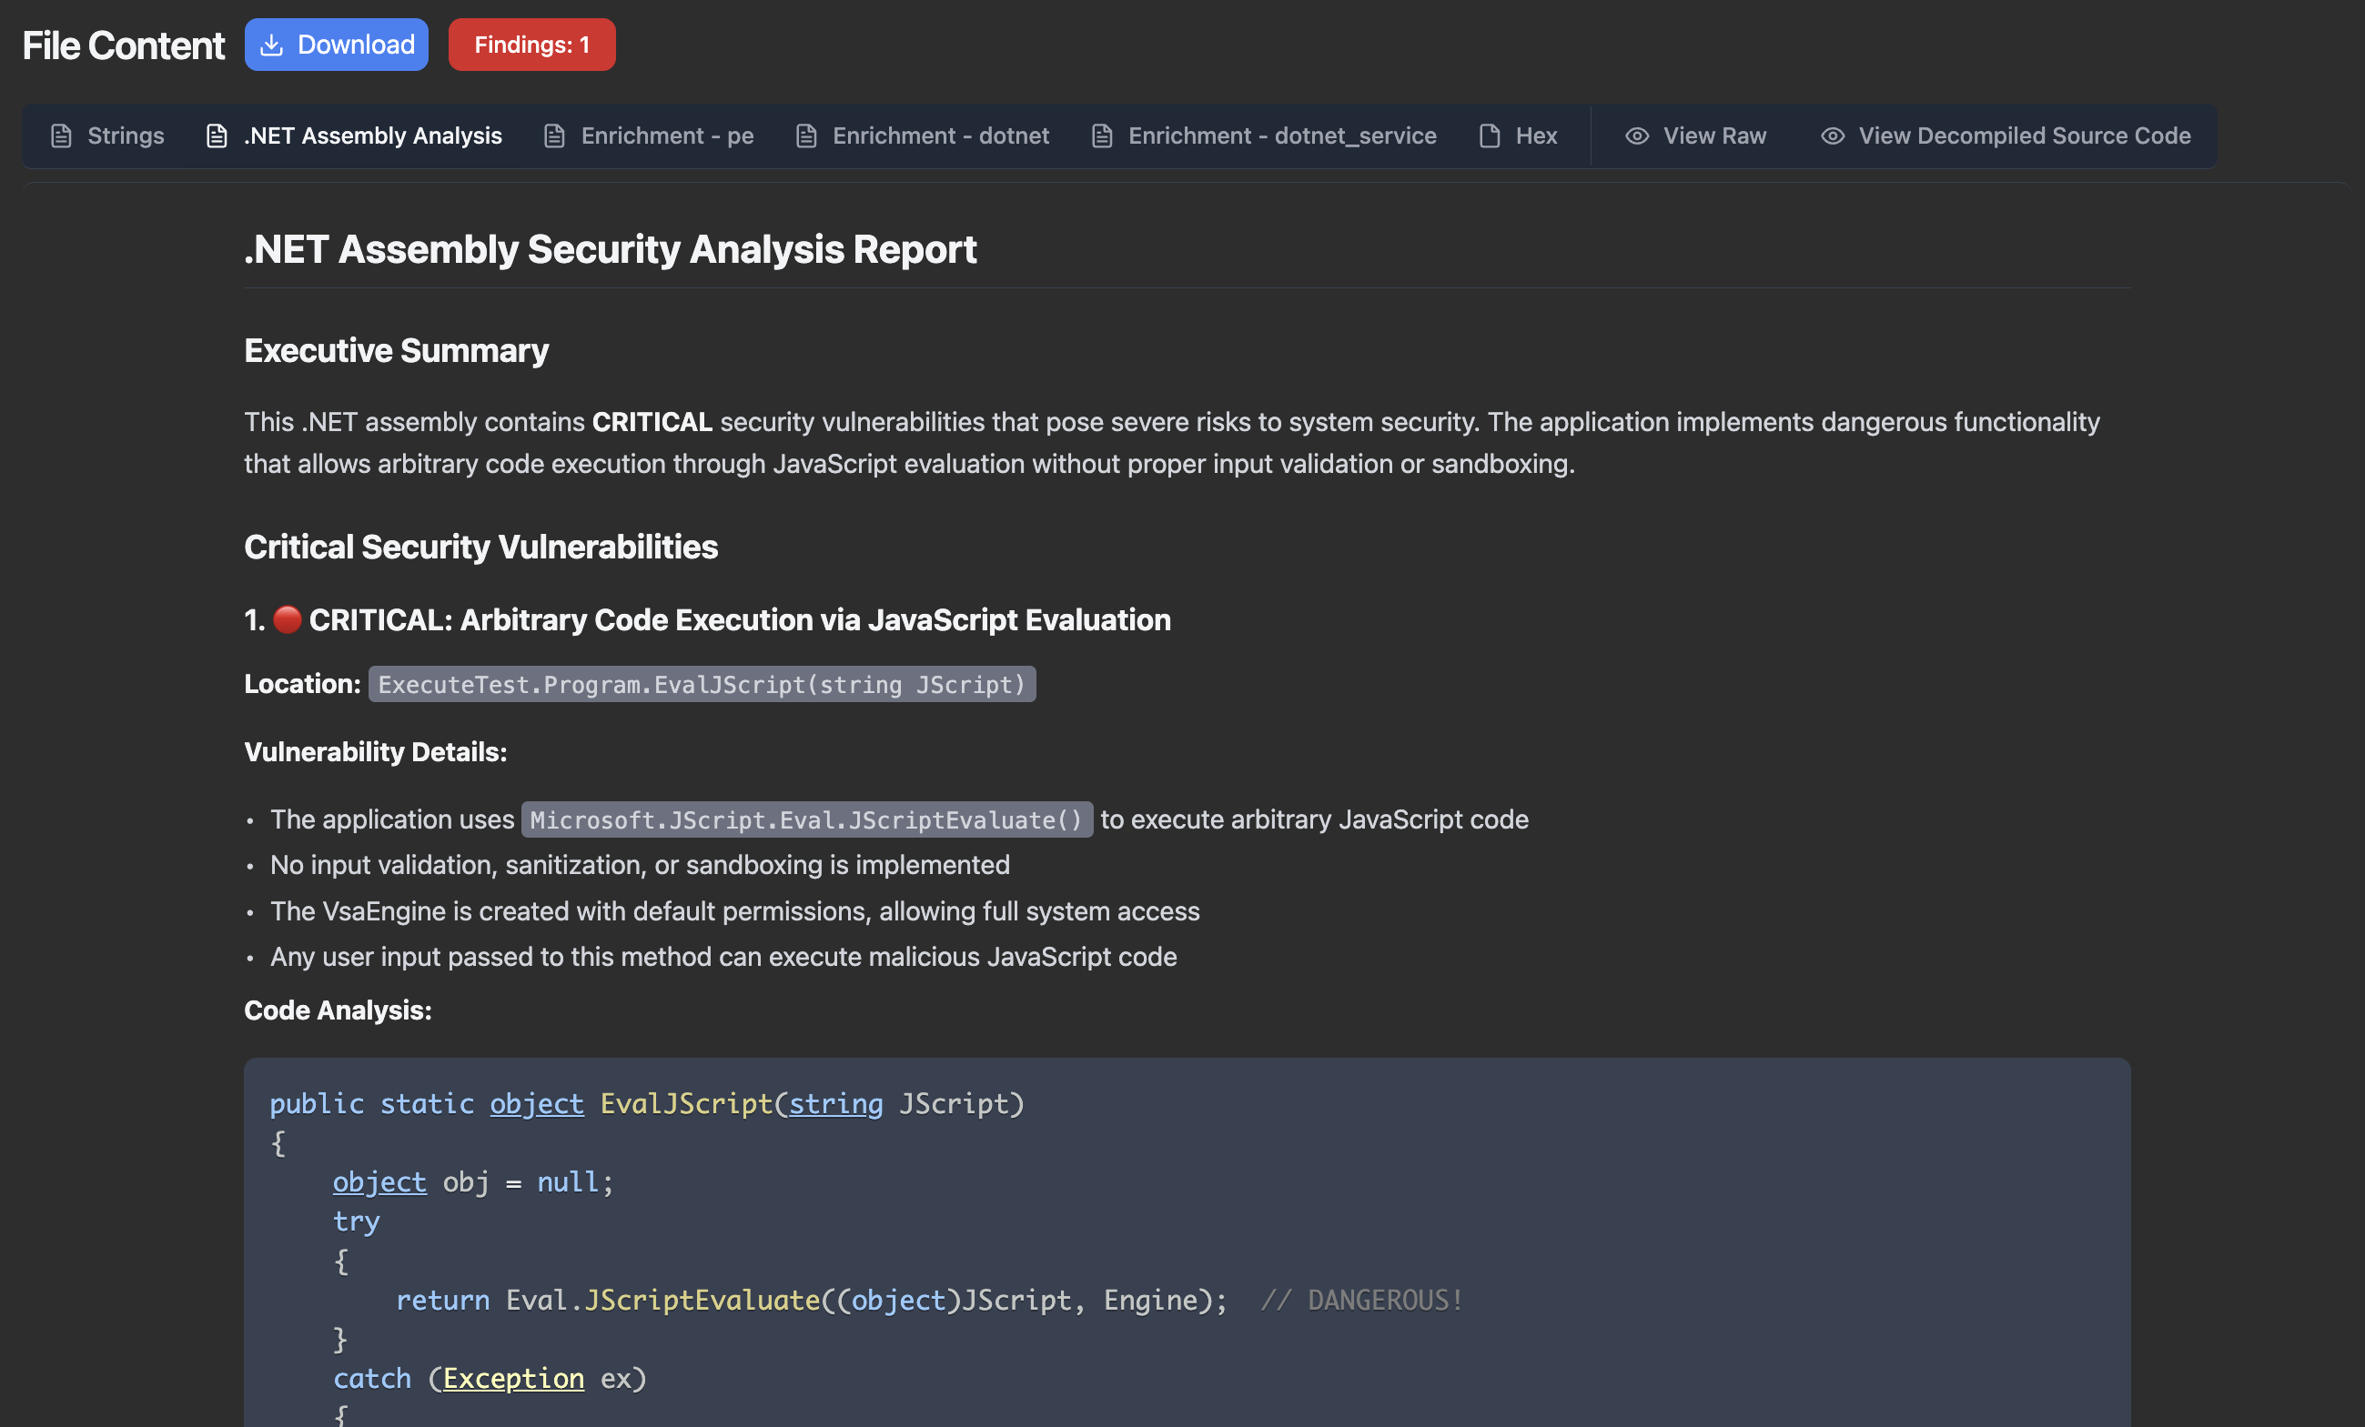
Task: Expand the Critical Security Vulnerabilities section
Action: click(480, 547)
